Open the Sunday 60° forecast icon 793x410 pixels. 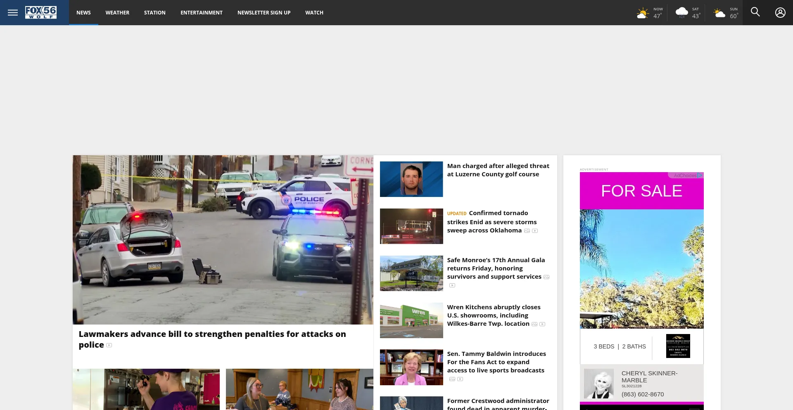click(719, 13)
